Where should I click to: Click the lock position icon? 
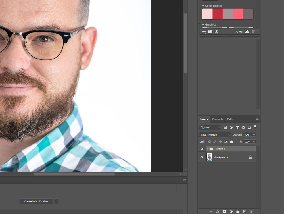click(220, 142)
